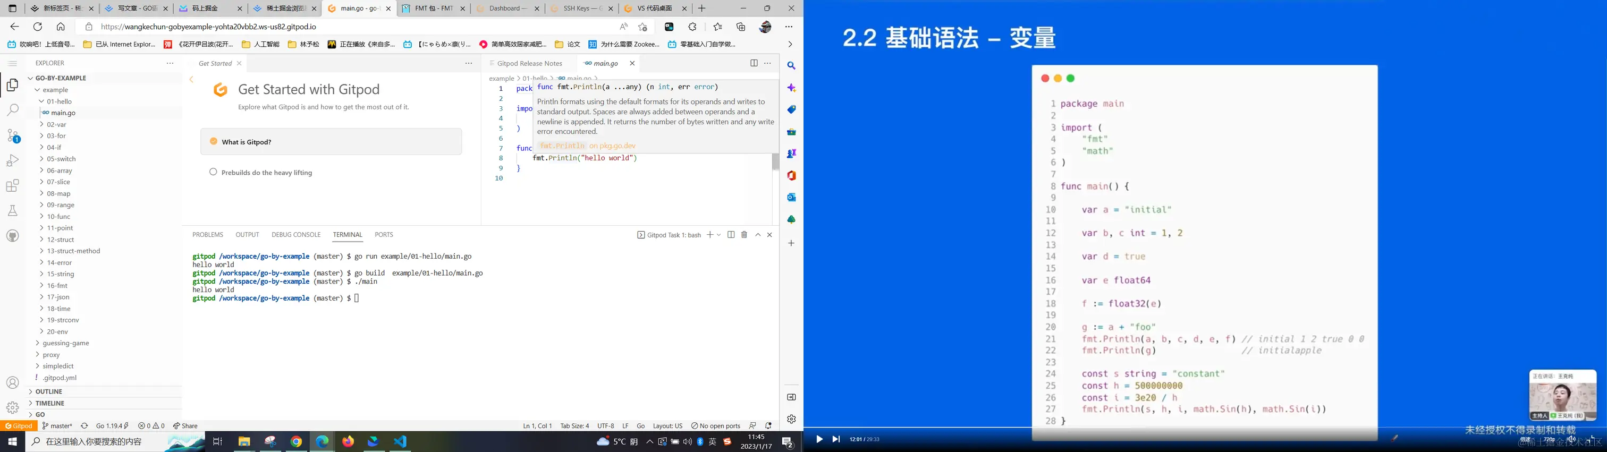Open the Gitpod Release Notes editor tab
Screen dimensions: 1607x452
tap(529, 63)
